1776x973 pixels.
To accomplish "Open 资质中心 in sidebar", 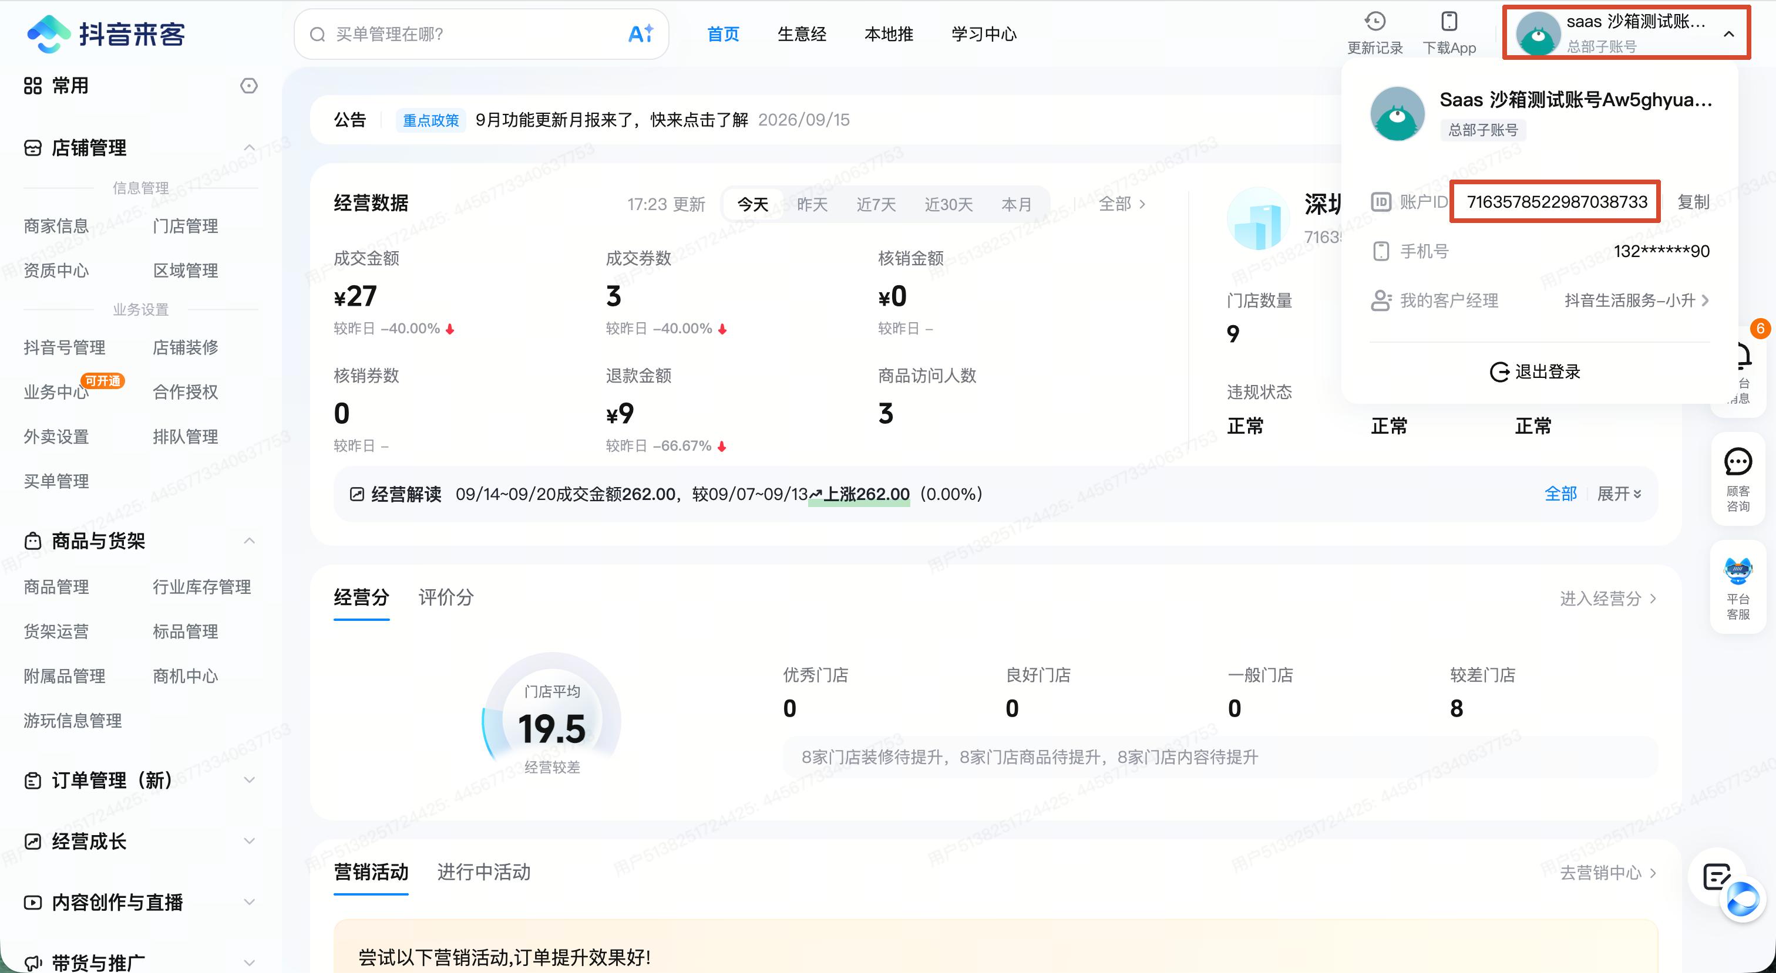I will coord(56,271).
